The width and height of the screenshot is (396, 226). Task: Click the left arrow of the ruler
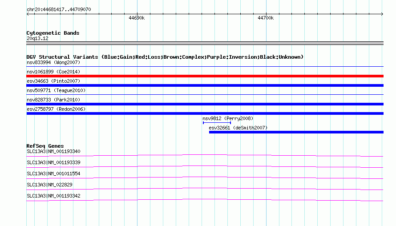(x=28, y=14)
